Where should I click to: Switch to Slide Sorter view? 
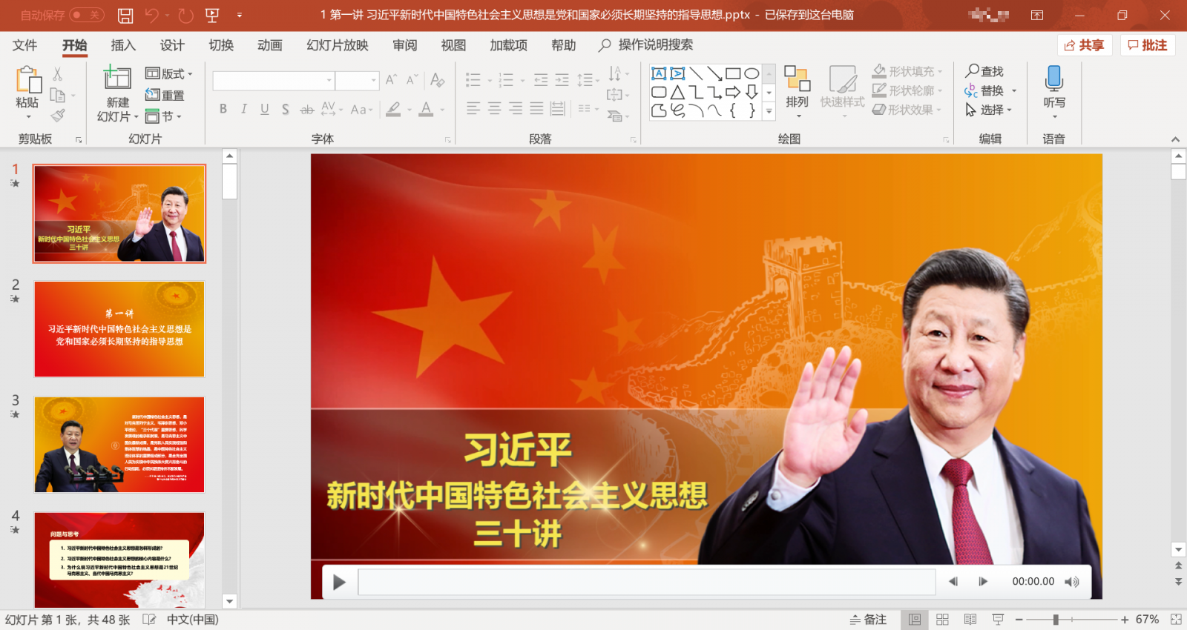tap(942, 620)
